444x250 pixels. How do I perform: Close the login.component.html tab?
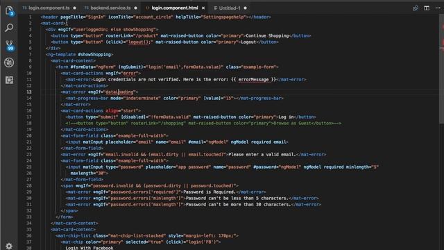tap(203, 8)
